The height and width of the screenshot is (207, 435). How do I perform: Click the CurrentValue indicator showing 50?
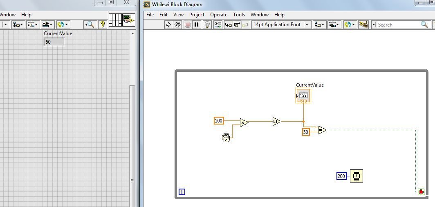(54, 42)
